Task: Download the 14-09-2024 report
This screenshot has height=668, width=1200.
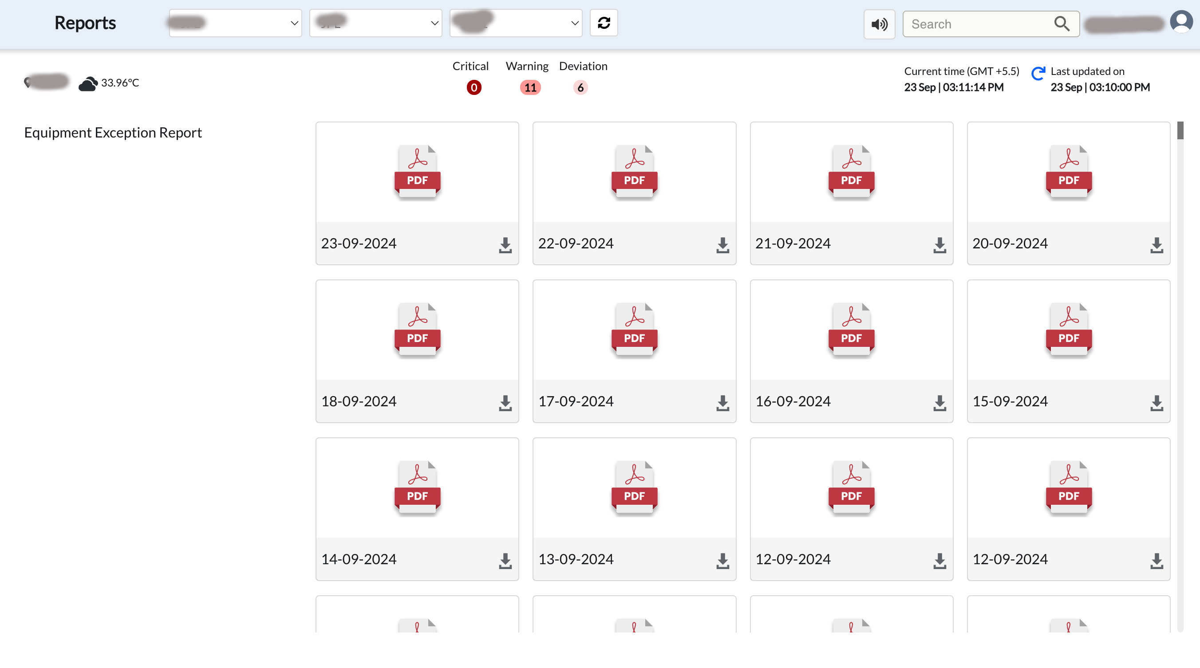Action: [505, 561]
